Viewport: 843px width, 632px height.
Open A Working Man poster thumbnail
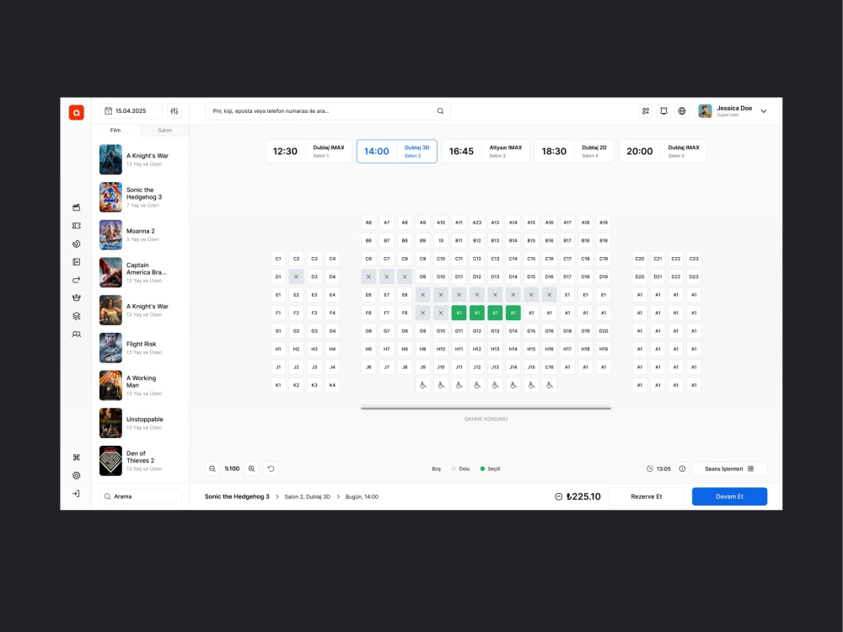tap(110, 385)
